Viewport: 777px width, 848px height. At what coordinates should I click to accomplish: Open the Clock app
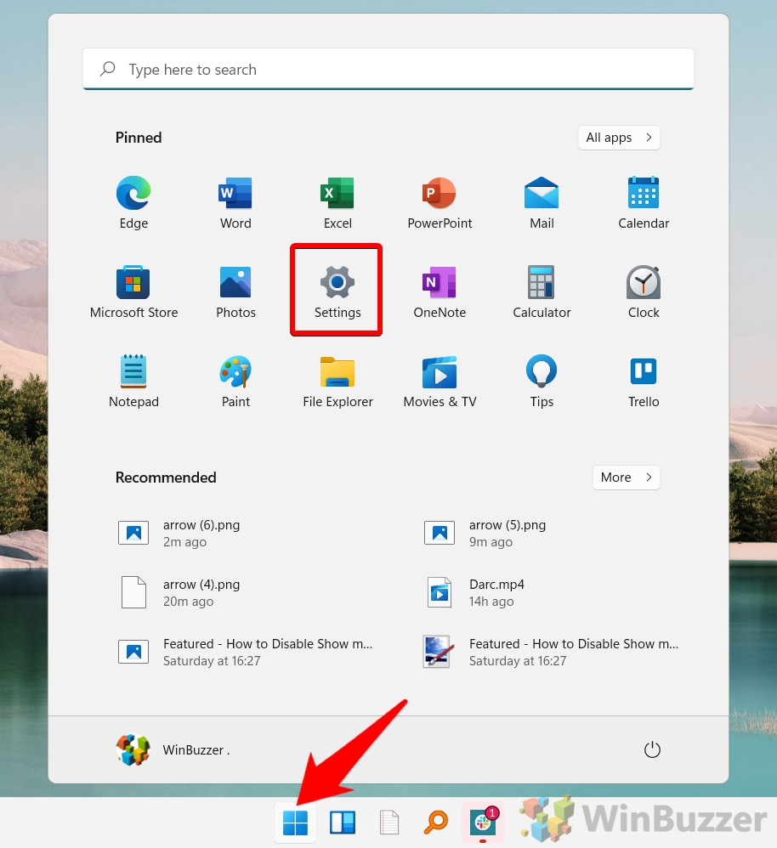(x=644, y=291)
